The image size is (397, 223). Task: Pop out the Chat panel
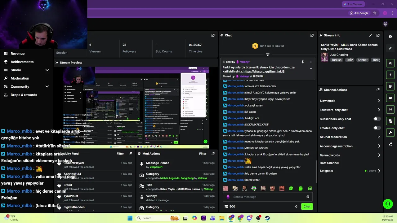[312, 35]
